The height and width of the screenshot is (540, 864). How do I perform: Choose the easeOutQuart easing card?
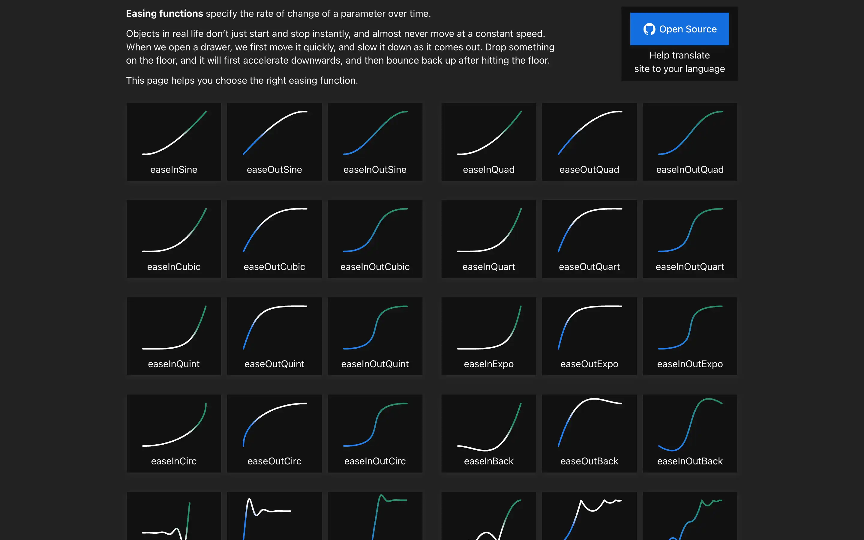(x=589, y=239)
